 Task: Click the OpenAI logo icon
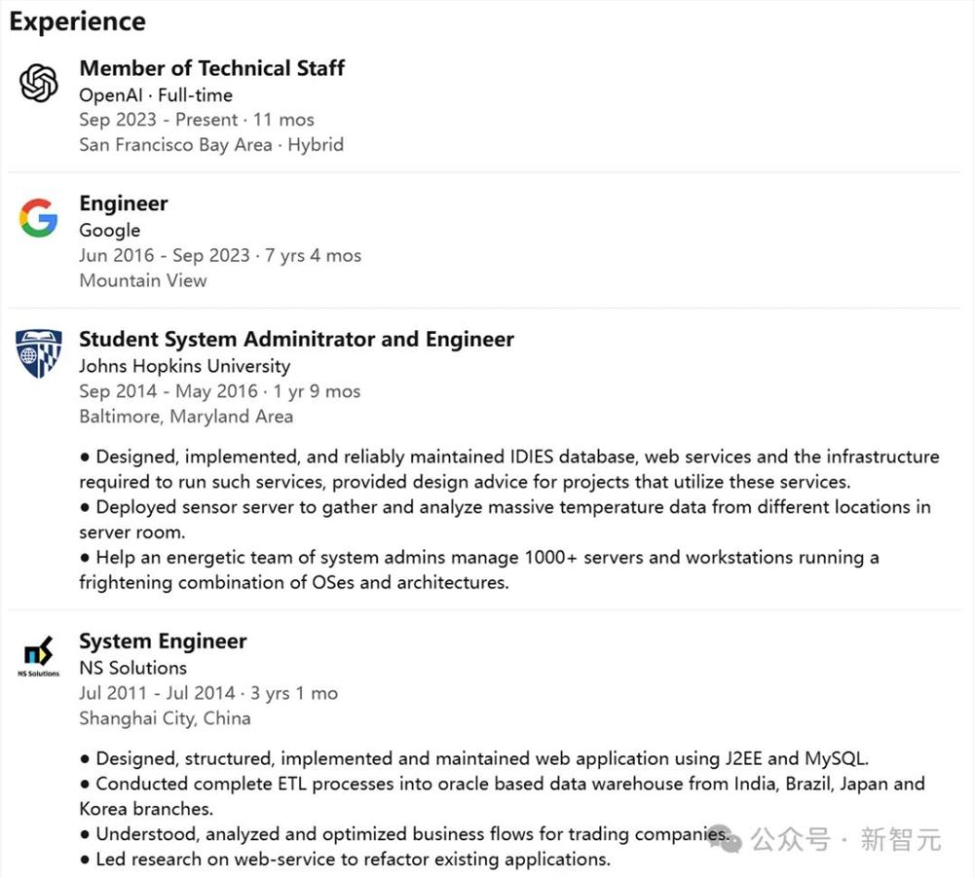(39, 83)
